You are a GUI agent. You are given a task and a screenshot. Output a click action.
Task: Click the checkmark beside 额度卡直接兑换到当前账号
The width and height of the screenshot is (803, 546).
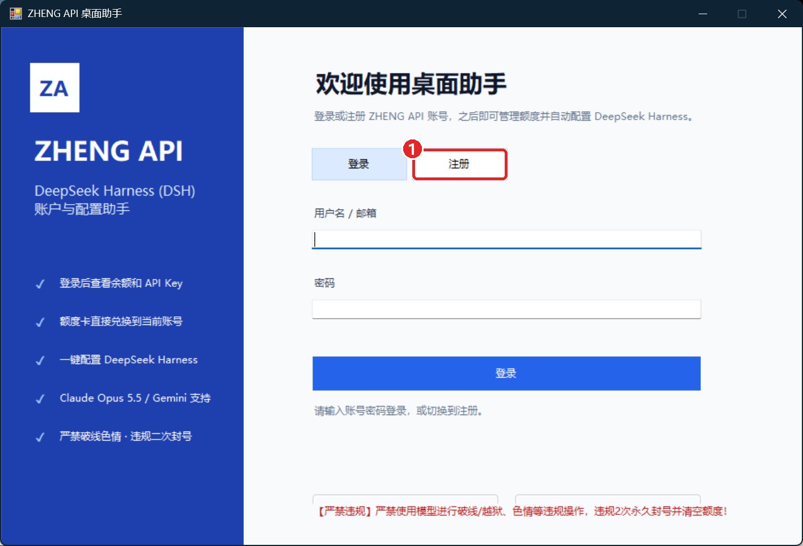40,322
